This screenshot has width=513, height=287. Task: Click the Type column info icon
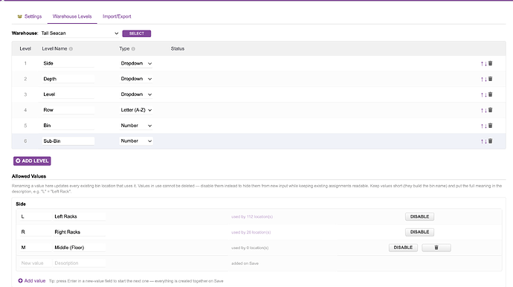133,49
